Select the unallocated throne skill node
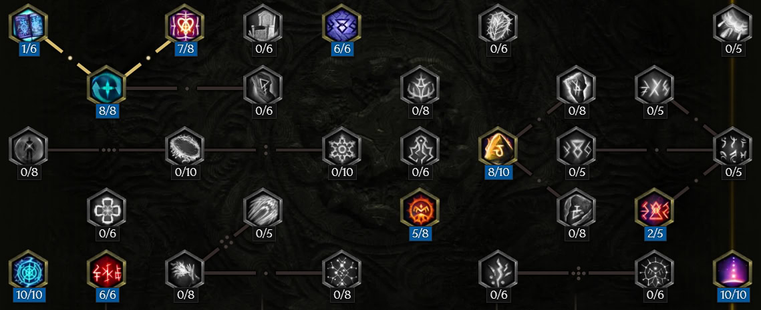The image size is (761, 310). click(x=263, y=23)
